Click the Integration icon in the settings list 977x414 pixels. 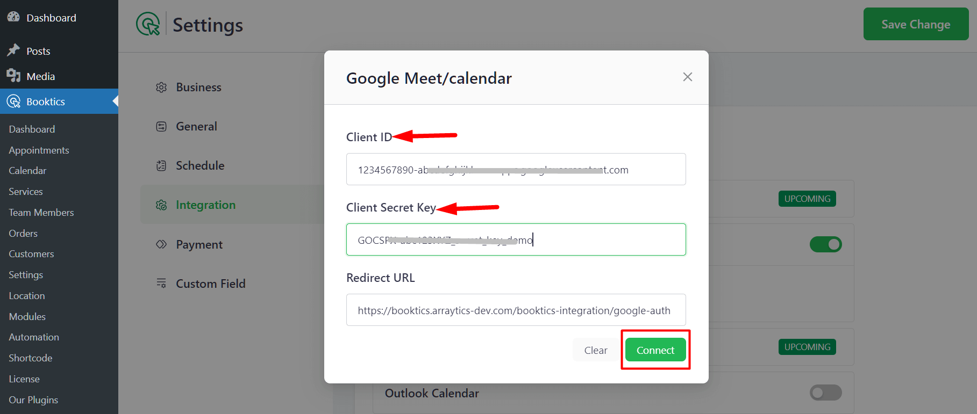tap(161, 205)
